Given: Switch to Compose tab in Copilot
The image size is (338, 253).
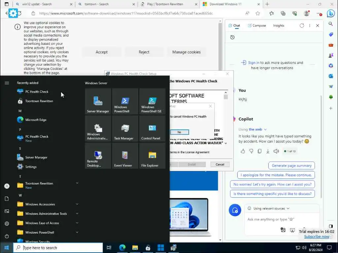Looking at the screenshot, I should pyautogui.click(x=257, y=26).
